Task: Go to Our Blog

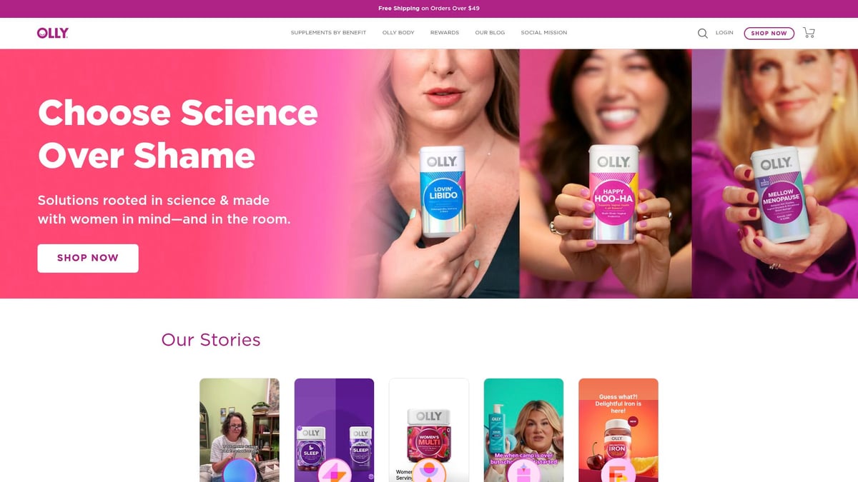Action: [x=490, y=33]
